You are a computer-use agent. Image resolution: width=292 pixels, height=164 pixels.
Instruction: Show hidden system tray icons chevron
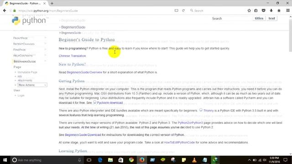[x=250, y=160]
